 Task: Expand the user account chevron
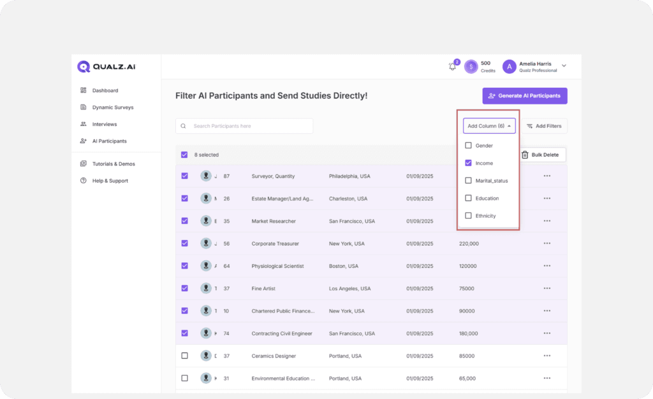coord(564,66)
